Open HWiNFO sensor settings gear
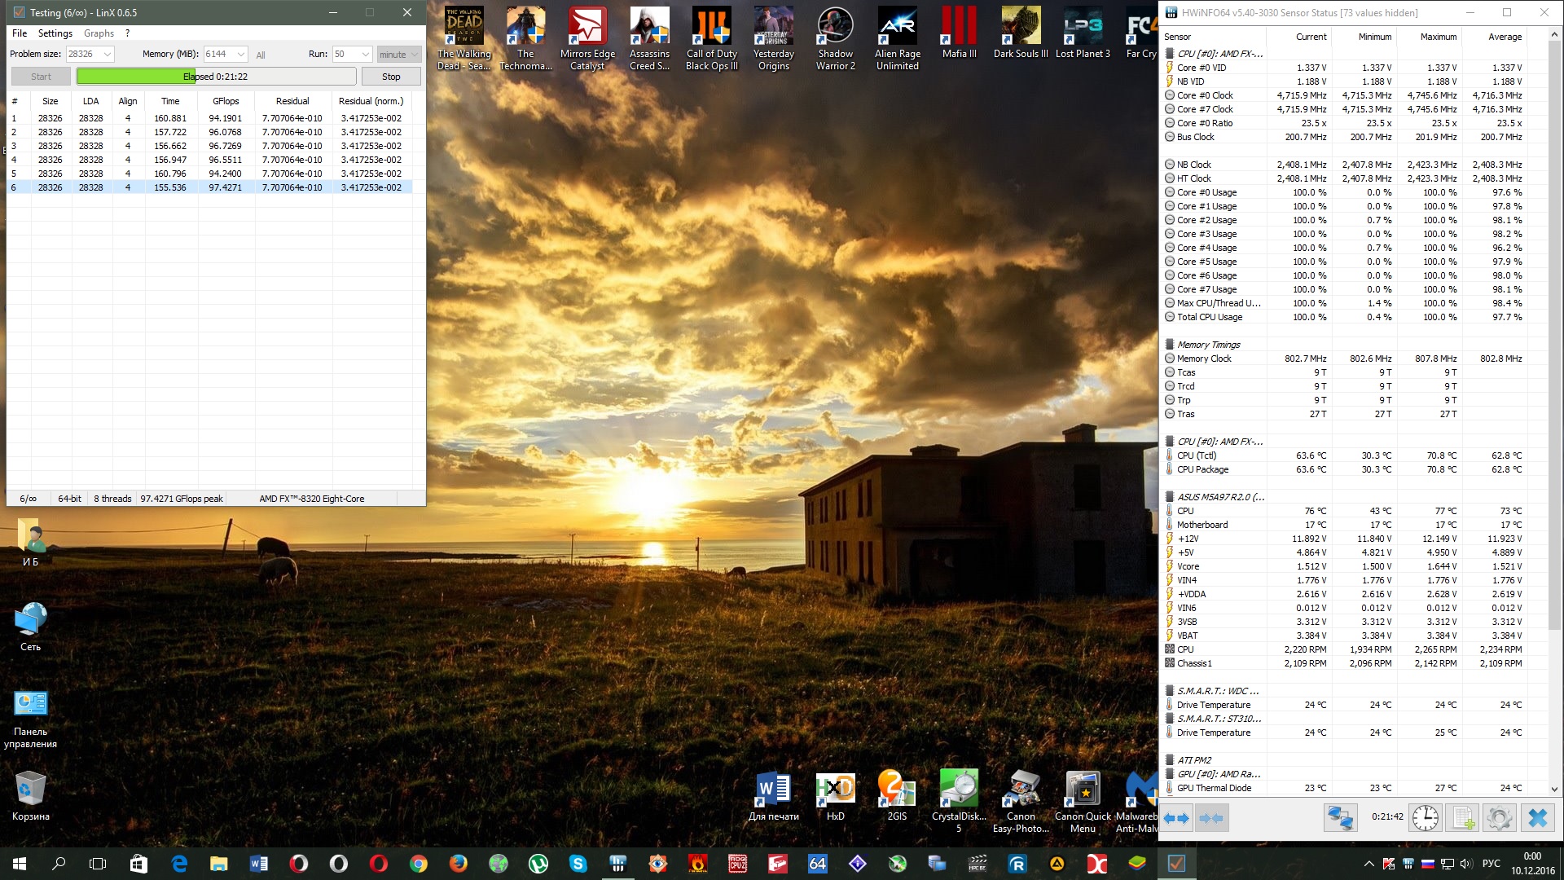The image size is (1564, 880). click(1499, 817)
